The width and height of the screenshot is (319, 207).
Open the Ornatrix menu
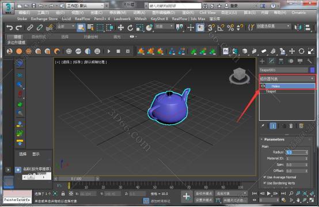point(298,13)
